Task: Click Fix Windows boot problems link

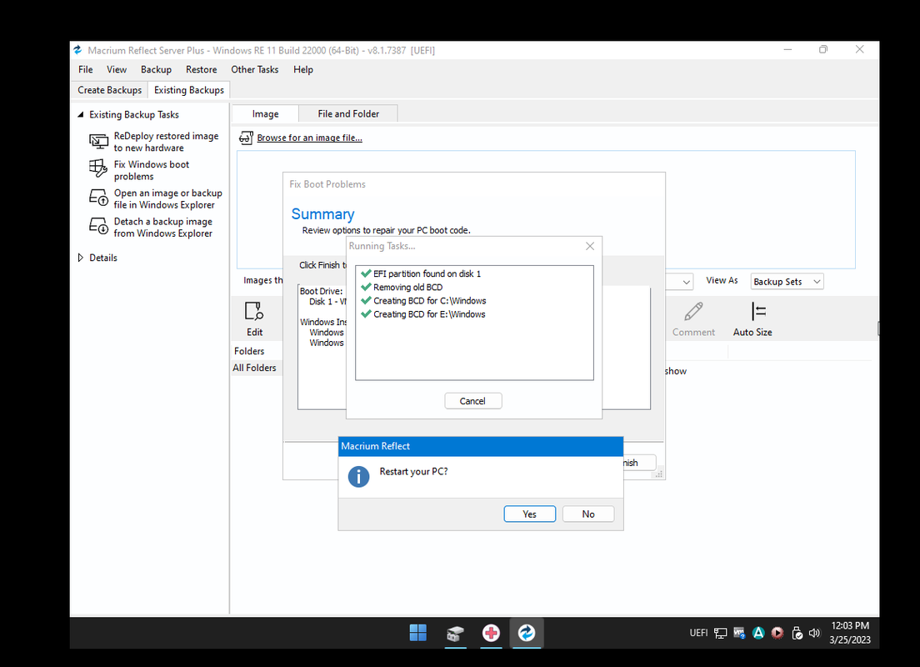Action: pyautogui.click(x=152, y=170)
